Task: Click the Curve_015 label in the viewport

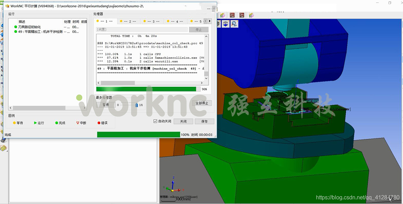Action: [x=310, y=101]
